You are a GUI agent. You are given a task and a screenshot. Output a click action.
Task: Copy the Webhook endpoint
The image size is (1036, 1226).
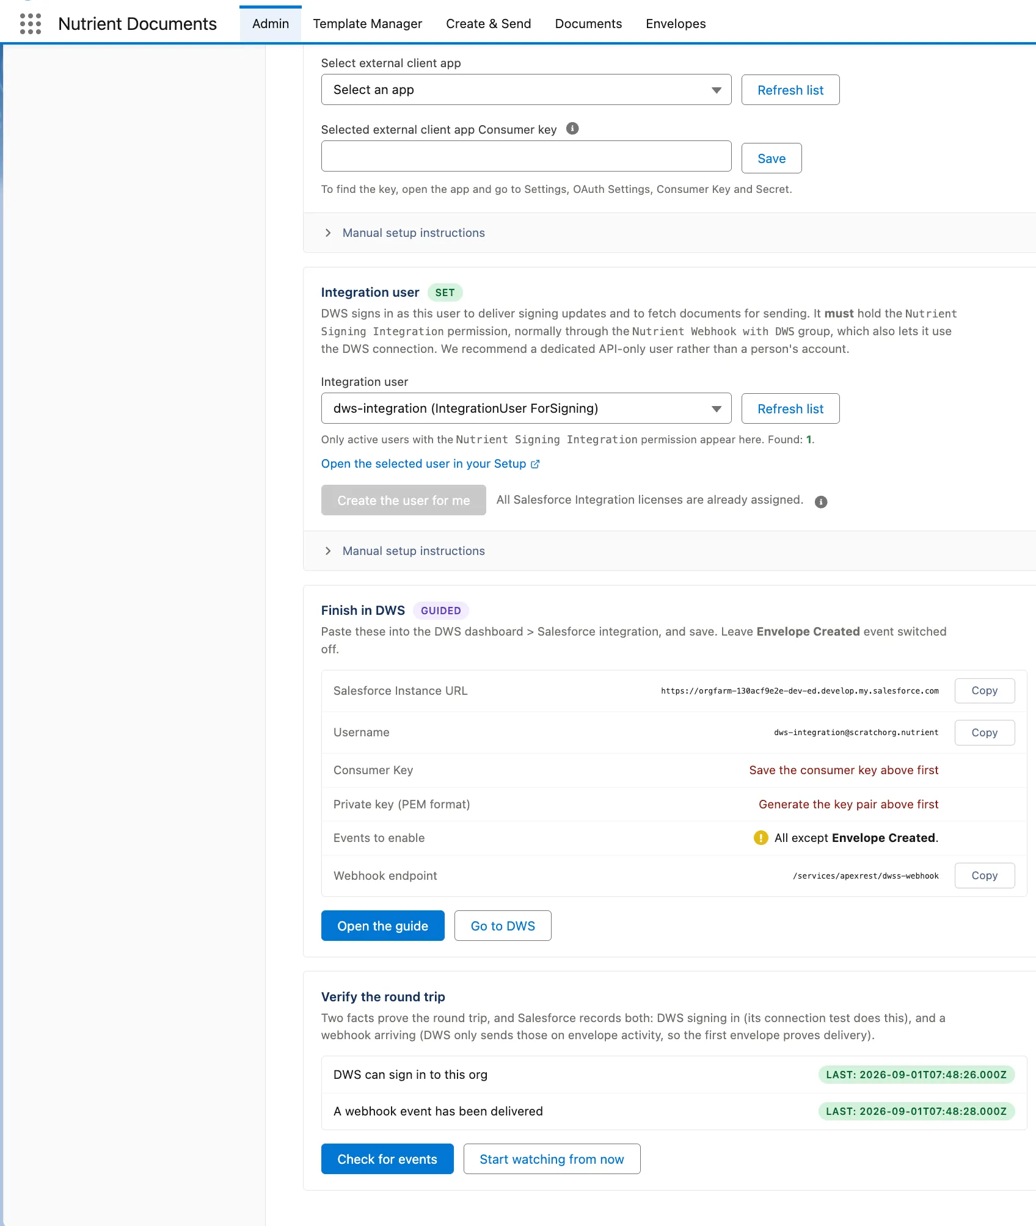click(985, 876)
